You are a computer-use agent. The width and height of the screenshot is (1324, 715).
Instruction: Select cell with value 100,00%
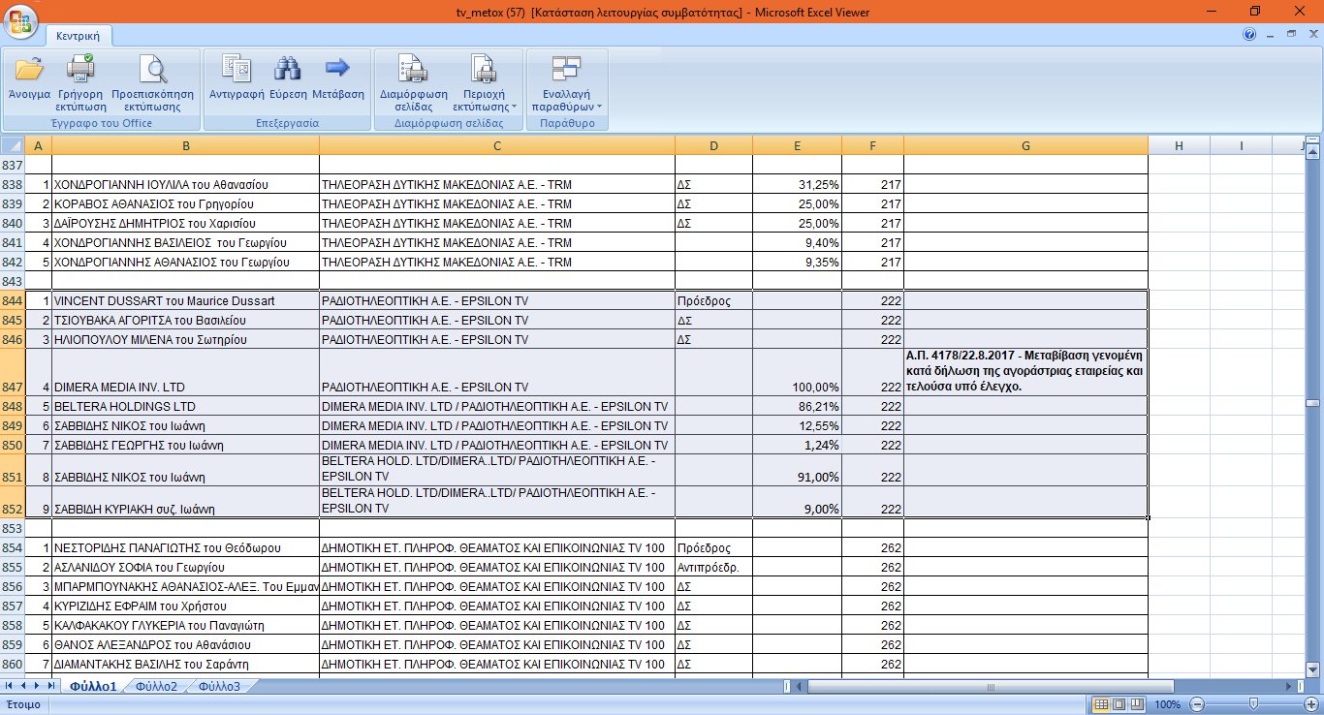pos(797,372)
